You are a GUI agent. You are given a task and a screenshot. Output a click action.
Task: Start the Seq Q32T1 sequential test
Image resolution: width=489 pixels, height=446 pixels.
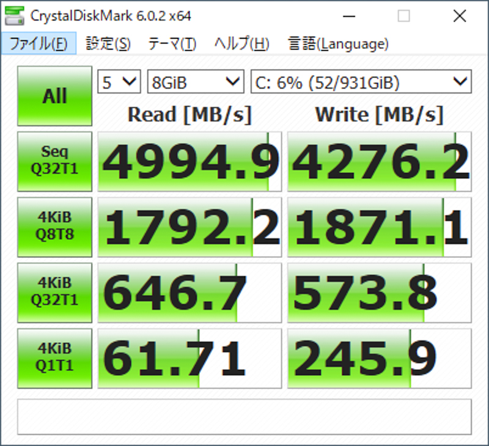pyautogui.click(x=54, y=161)
